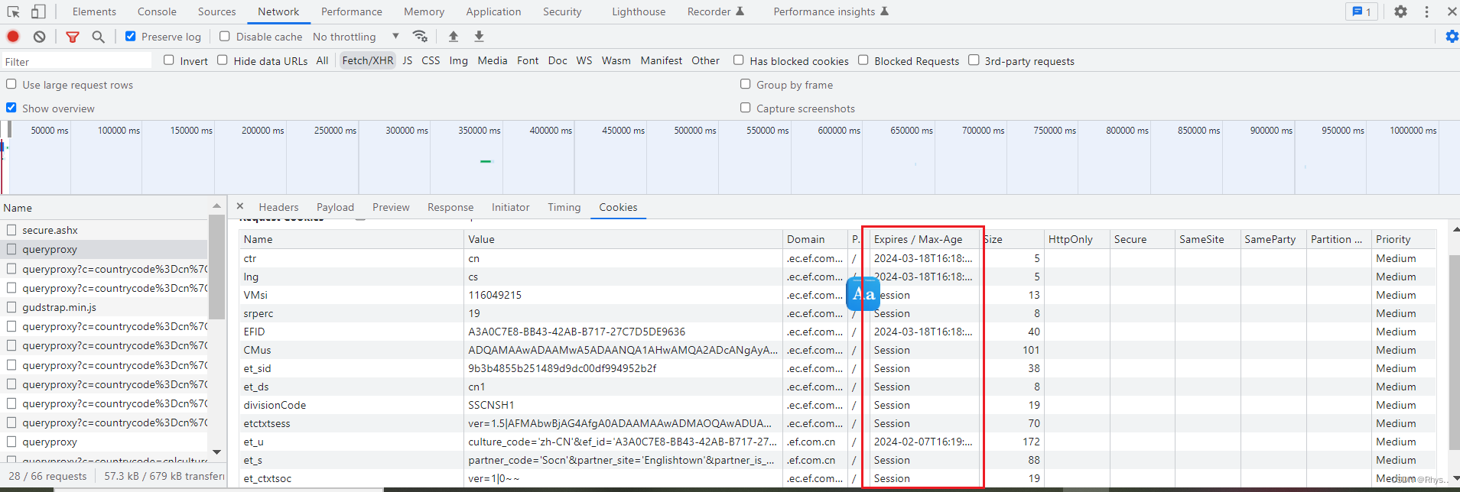Toggle device toolbar icon

[37, 11]
